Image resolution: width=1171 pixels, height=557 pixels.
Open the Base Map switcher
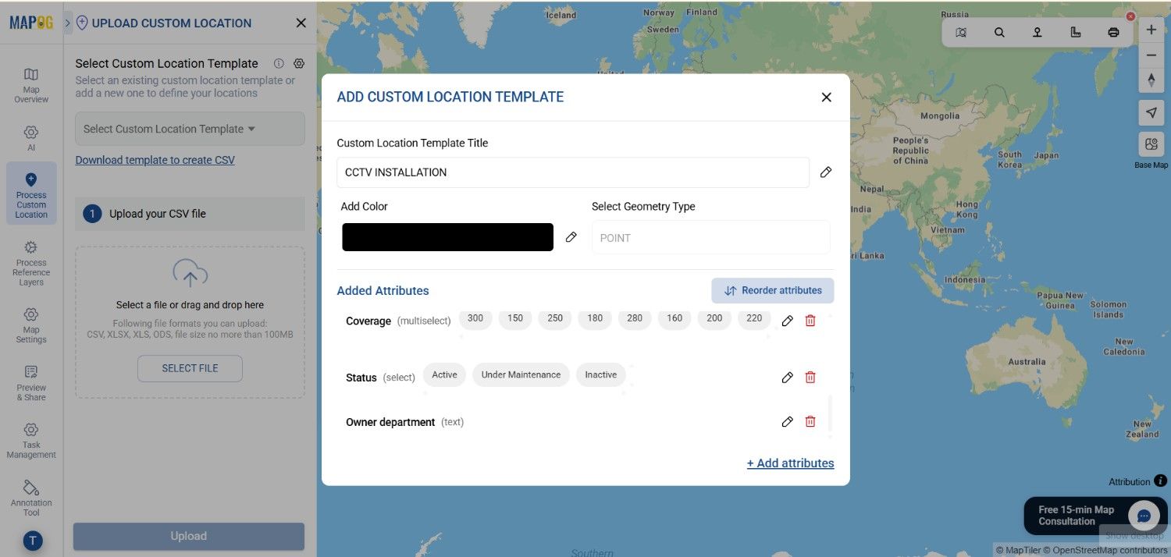click(1151, 144)
